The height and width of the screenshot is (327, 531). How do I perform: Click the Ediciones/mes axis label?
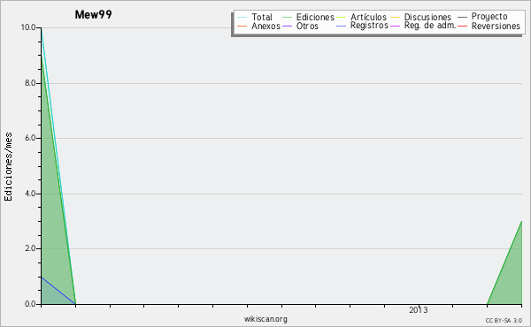(x=8, y=167)
